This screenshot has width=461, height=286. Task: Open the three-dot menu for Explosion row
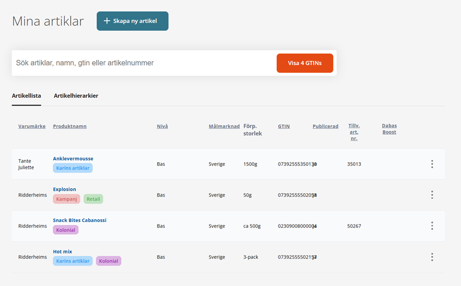pos(432,195)
